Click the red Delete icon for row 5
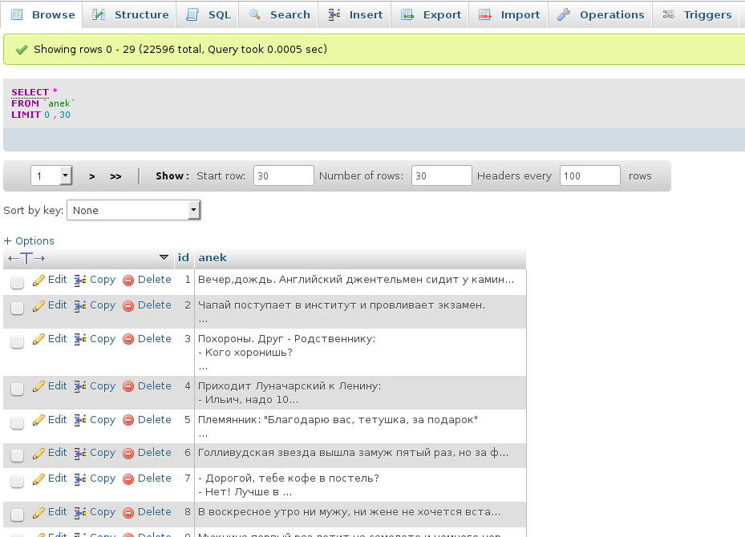The height and width of the screenshot is (537, 745). [x=128, y=421]
